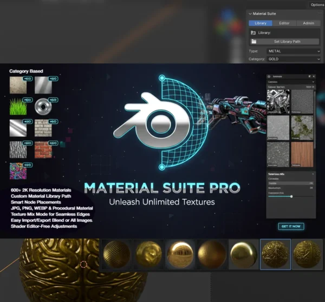Click the Seamless Mix slider handle

tap(291, 196)
